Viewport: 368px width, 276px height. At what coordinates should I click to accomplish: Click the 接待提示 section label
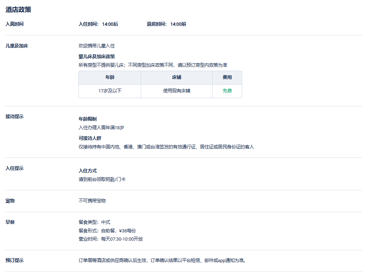point(15,116)
